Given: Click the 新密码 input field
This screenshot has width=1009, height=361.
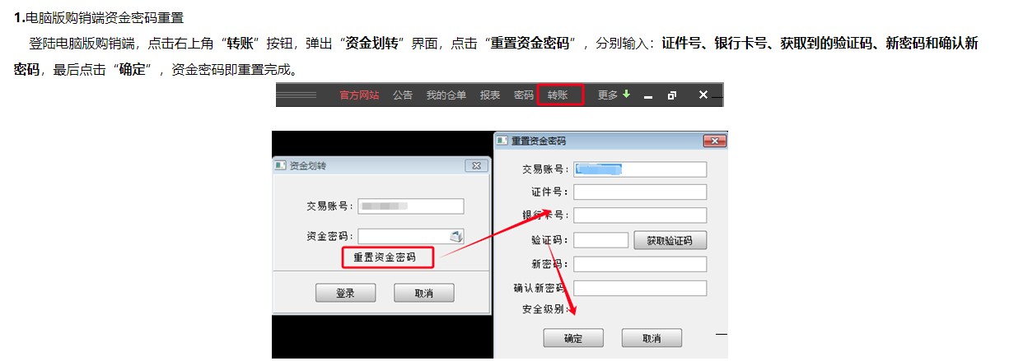Looking at the screenshot, I should 640,264.
